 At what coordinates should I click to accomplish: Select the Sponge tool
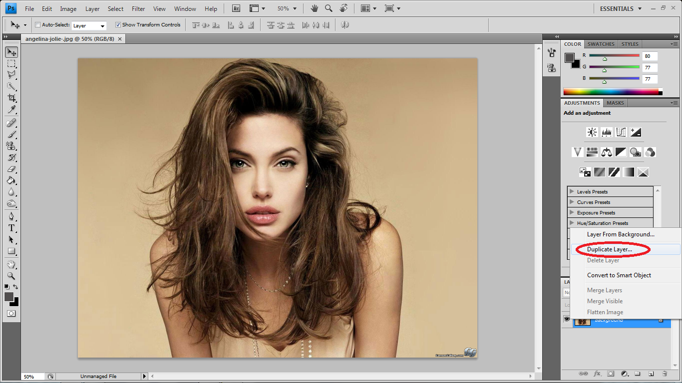[11, 203]
